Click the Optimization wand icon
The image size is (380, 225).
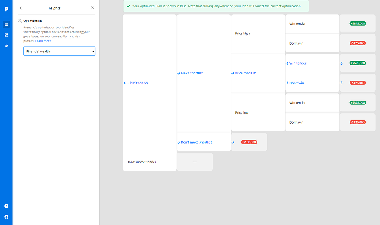tap(20, 21)
